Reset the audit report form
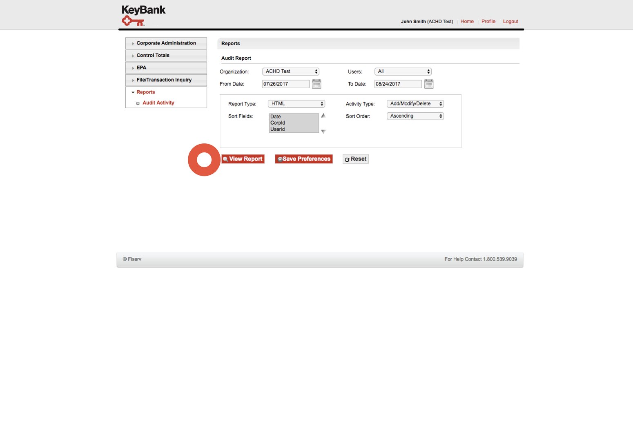This screenshot has width=633, height=444. pos(355,159)
